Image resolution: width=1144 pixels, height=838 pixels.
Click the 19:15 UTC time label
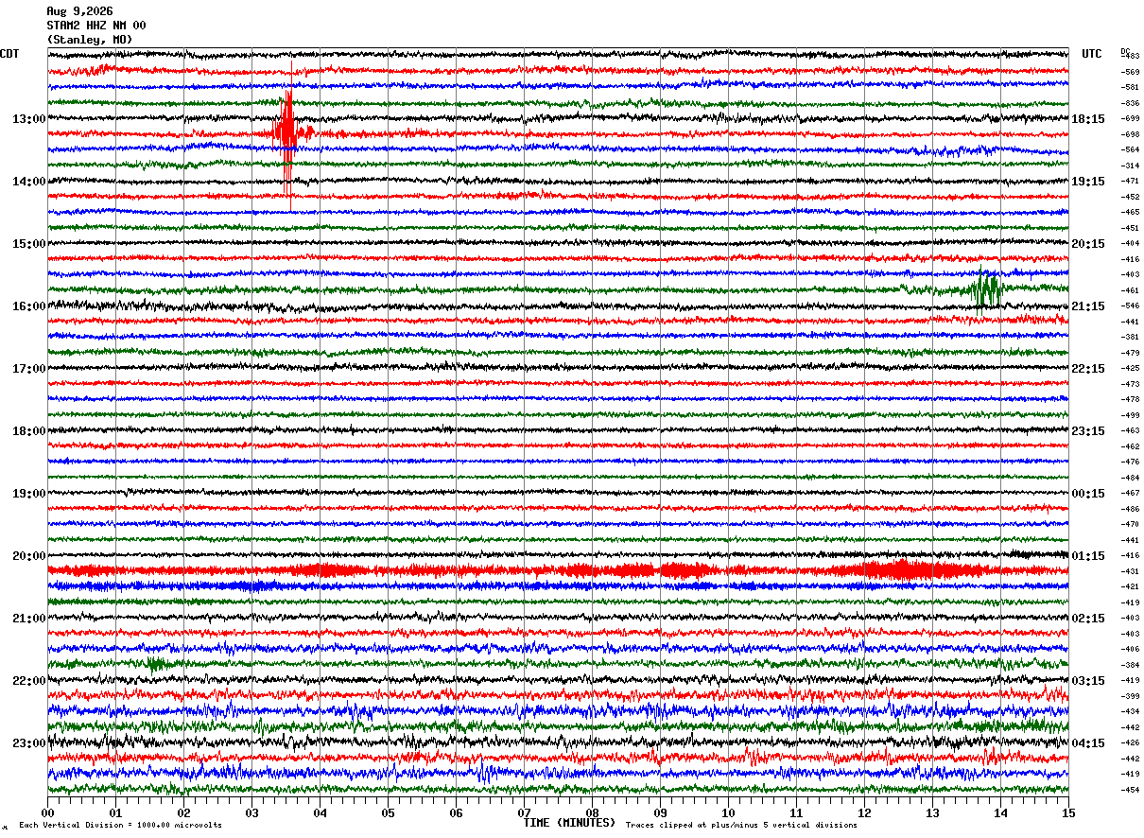(1088, 182)
